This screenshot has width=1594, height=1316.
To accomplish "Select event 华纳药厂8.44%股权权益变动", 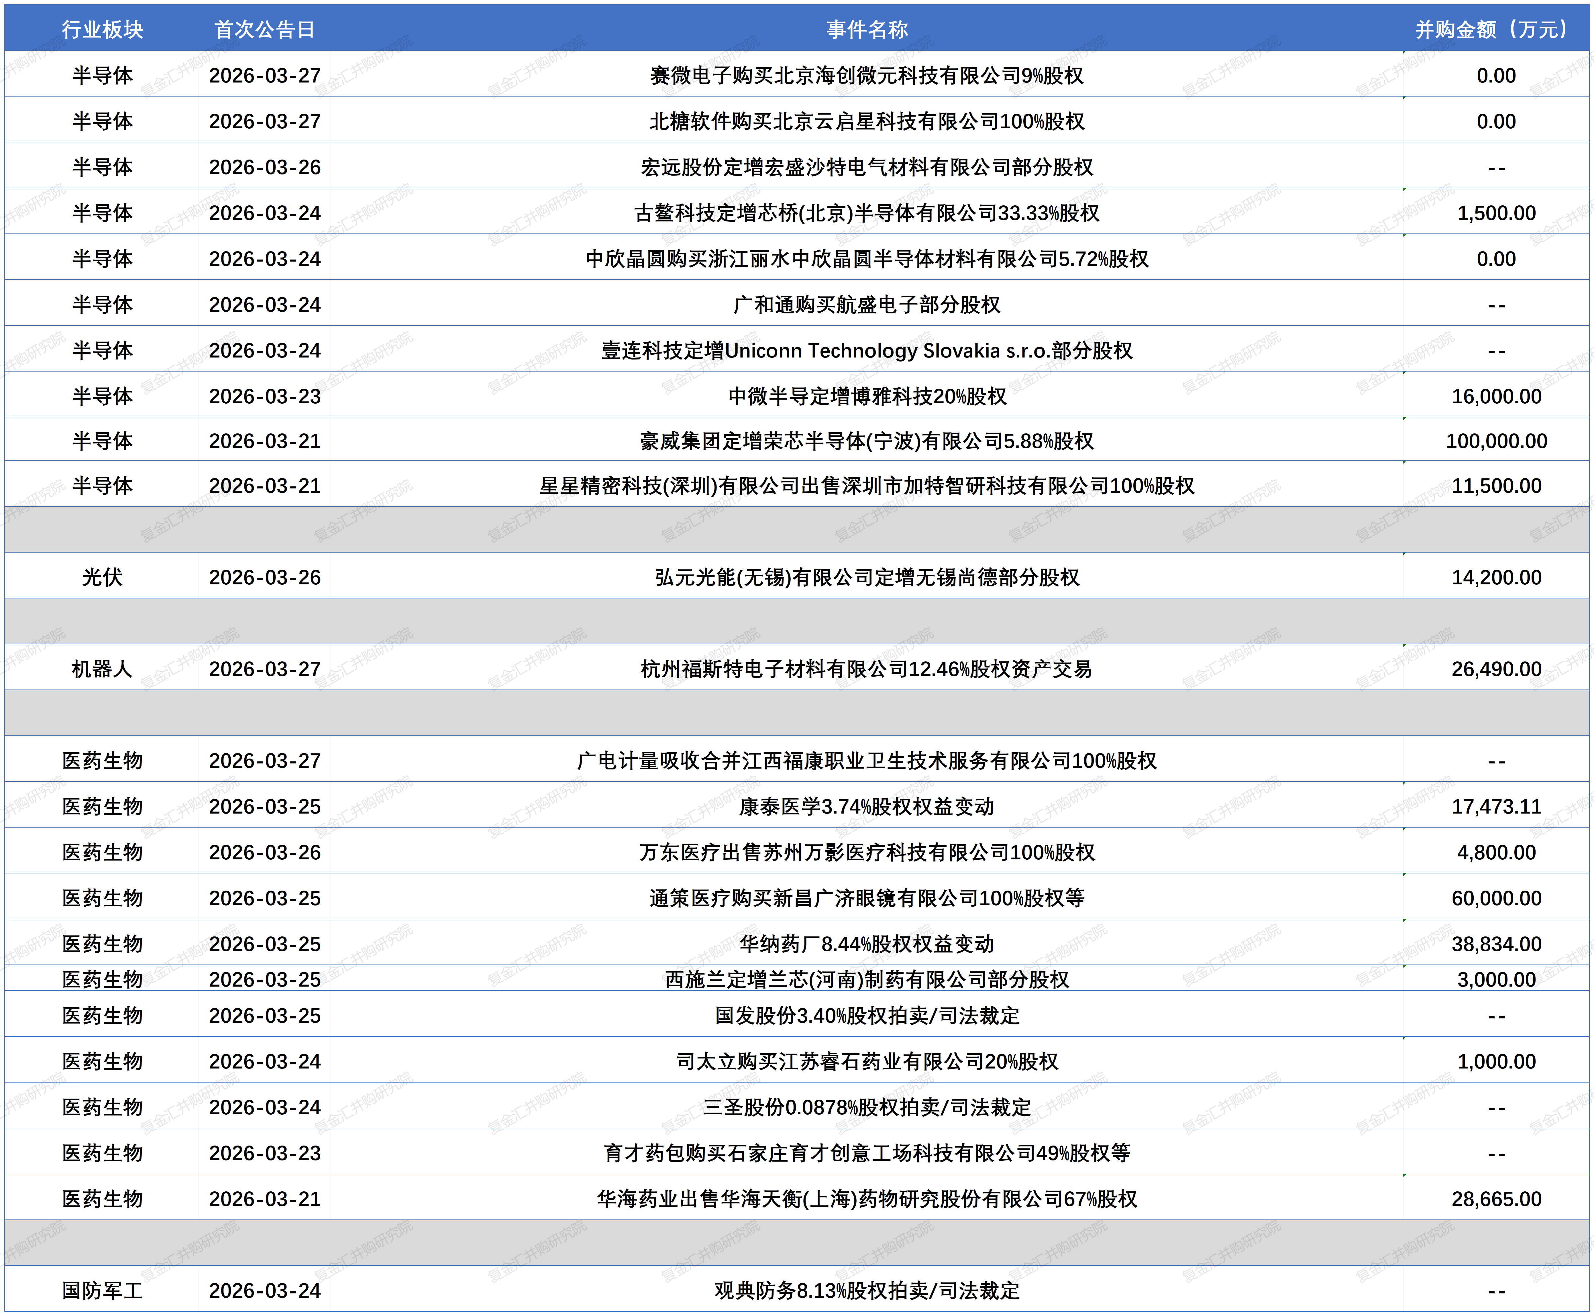I will (x=867, y=944).
